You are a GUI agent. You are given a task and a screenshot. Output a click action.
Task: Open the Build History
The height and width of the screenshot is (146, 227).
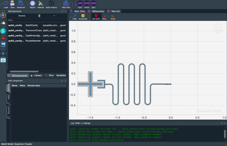[x=51, y=4]
